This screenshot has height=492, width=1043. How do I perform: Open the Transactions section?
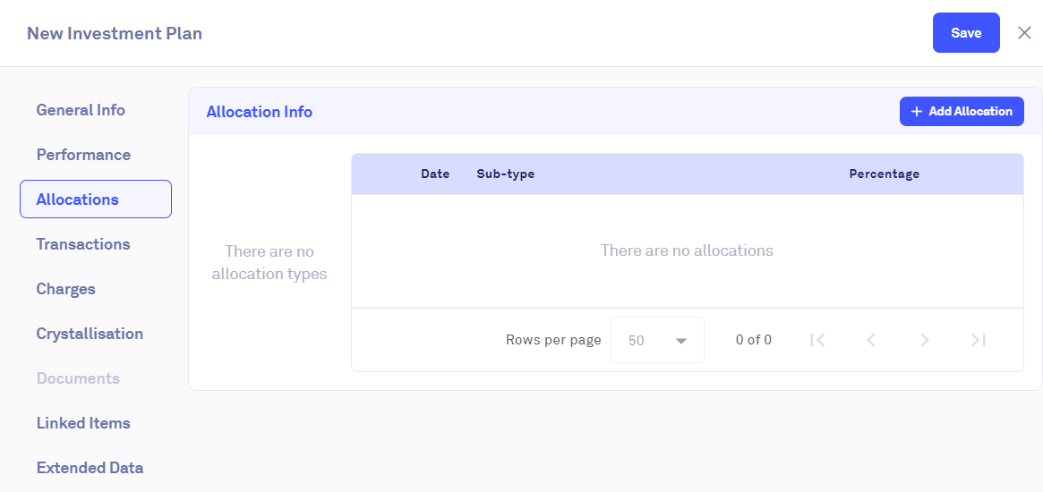tap(83, 244)
